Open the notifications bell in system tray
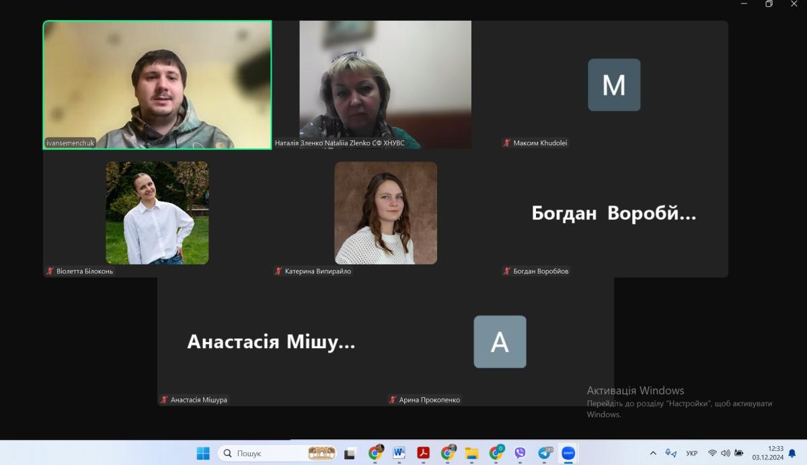807x465 pixels. coord(792,453)
